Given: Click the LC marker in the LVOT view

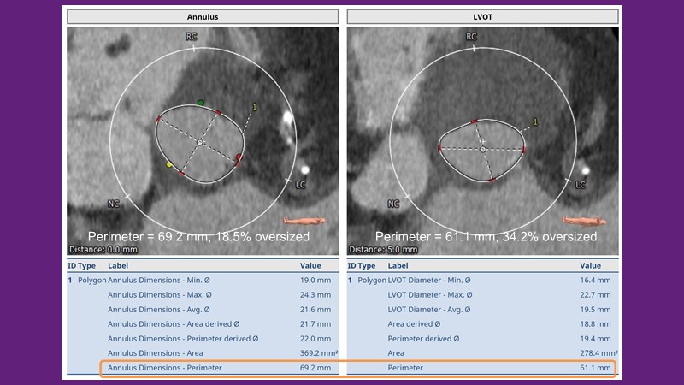Looking at the screenshot, I should pos(581,184).
